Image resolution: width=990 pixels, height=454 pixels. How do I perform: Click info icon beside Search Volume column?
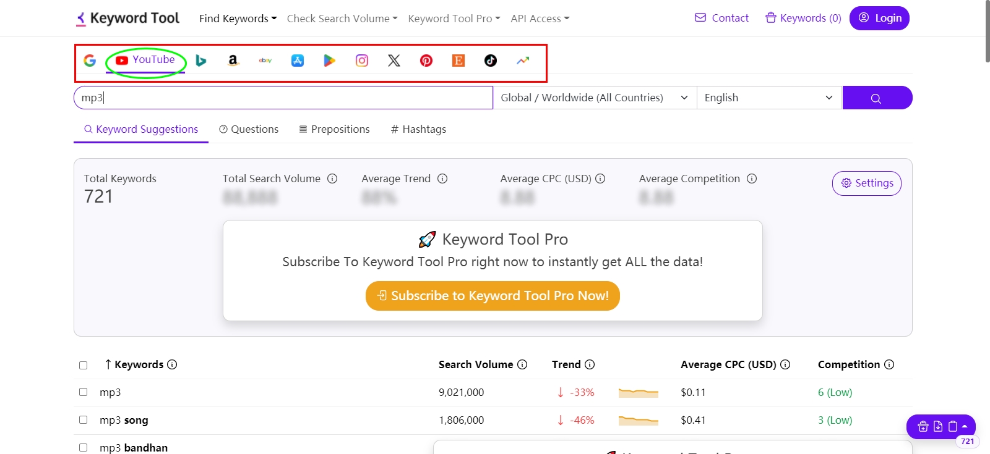coord(522,364)
